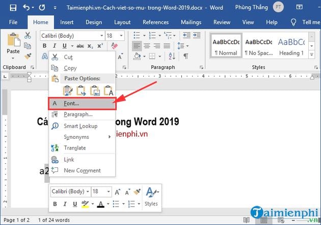
Task: Click the ribbon Numbering list icon
Action: point(152,35)
